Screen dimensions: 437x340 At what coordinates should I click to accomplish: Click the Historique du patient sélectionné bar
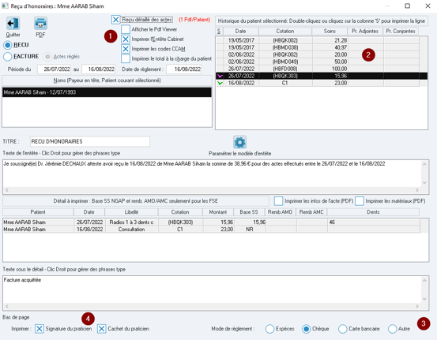pos(322,21)
